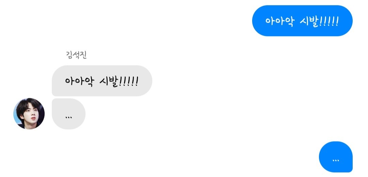Click the exclamation marks in the gray bubble

[x=128, y=81]
